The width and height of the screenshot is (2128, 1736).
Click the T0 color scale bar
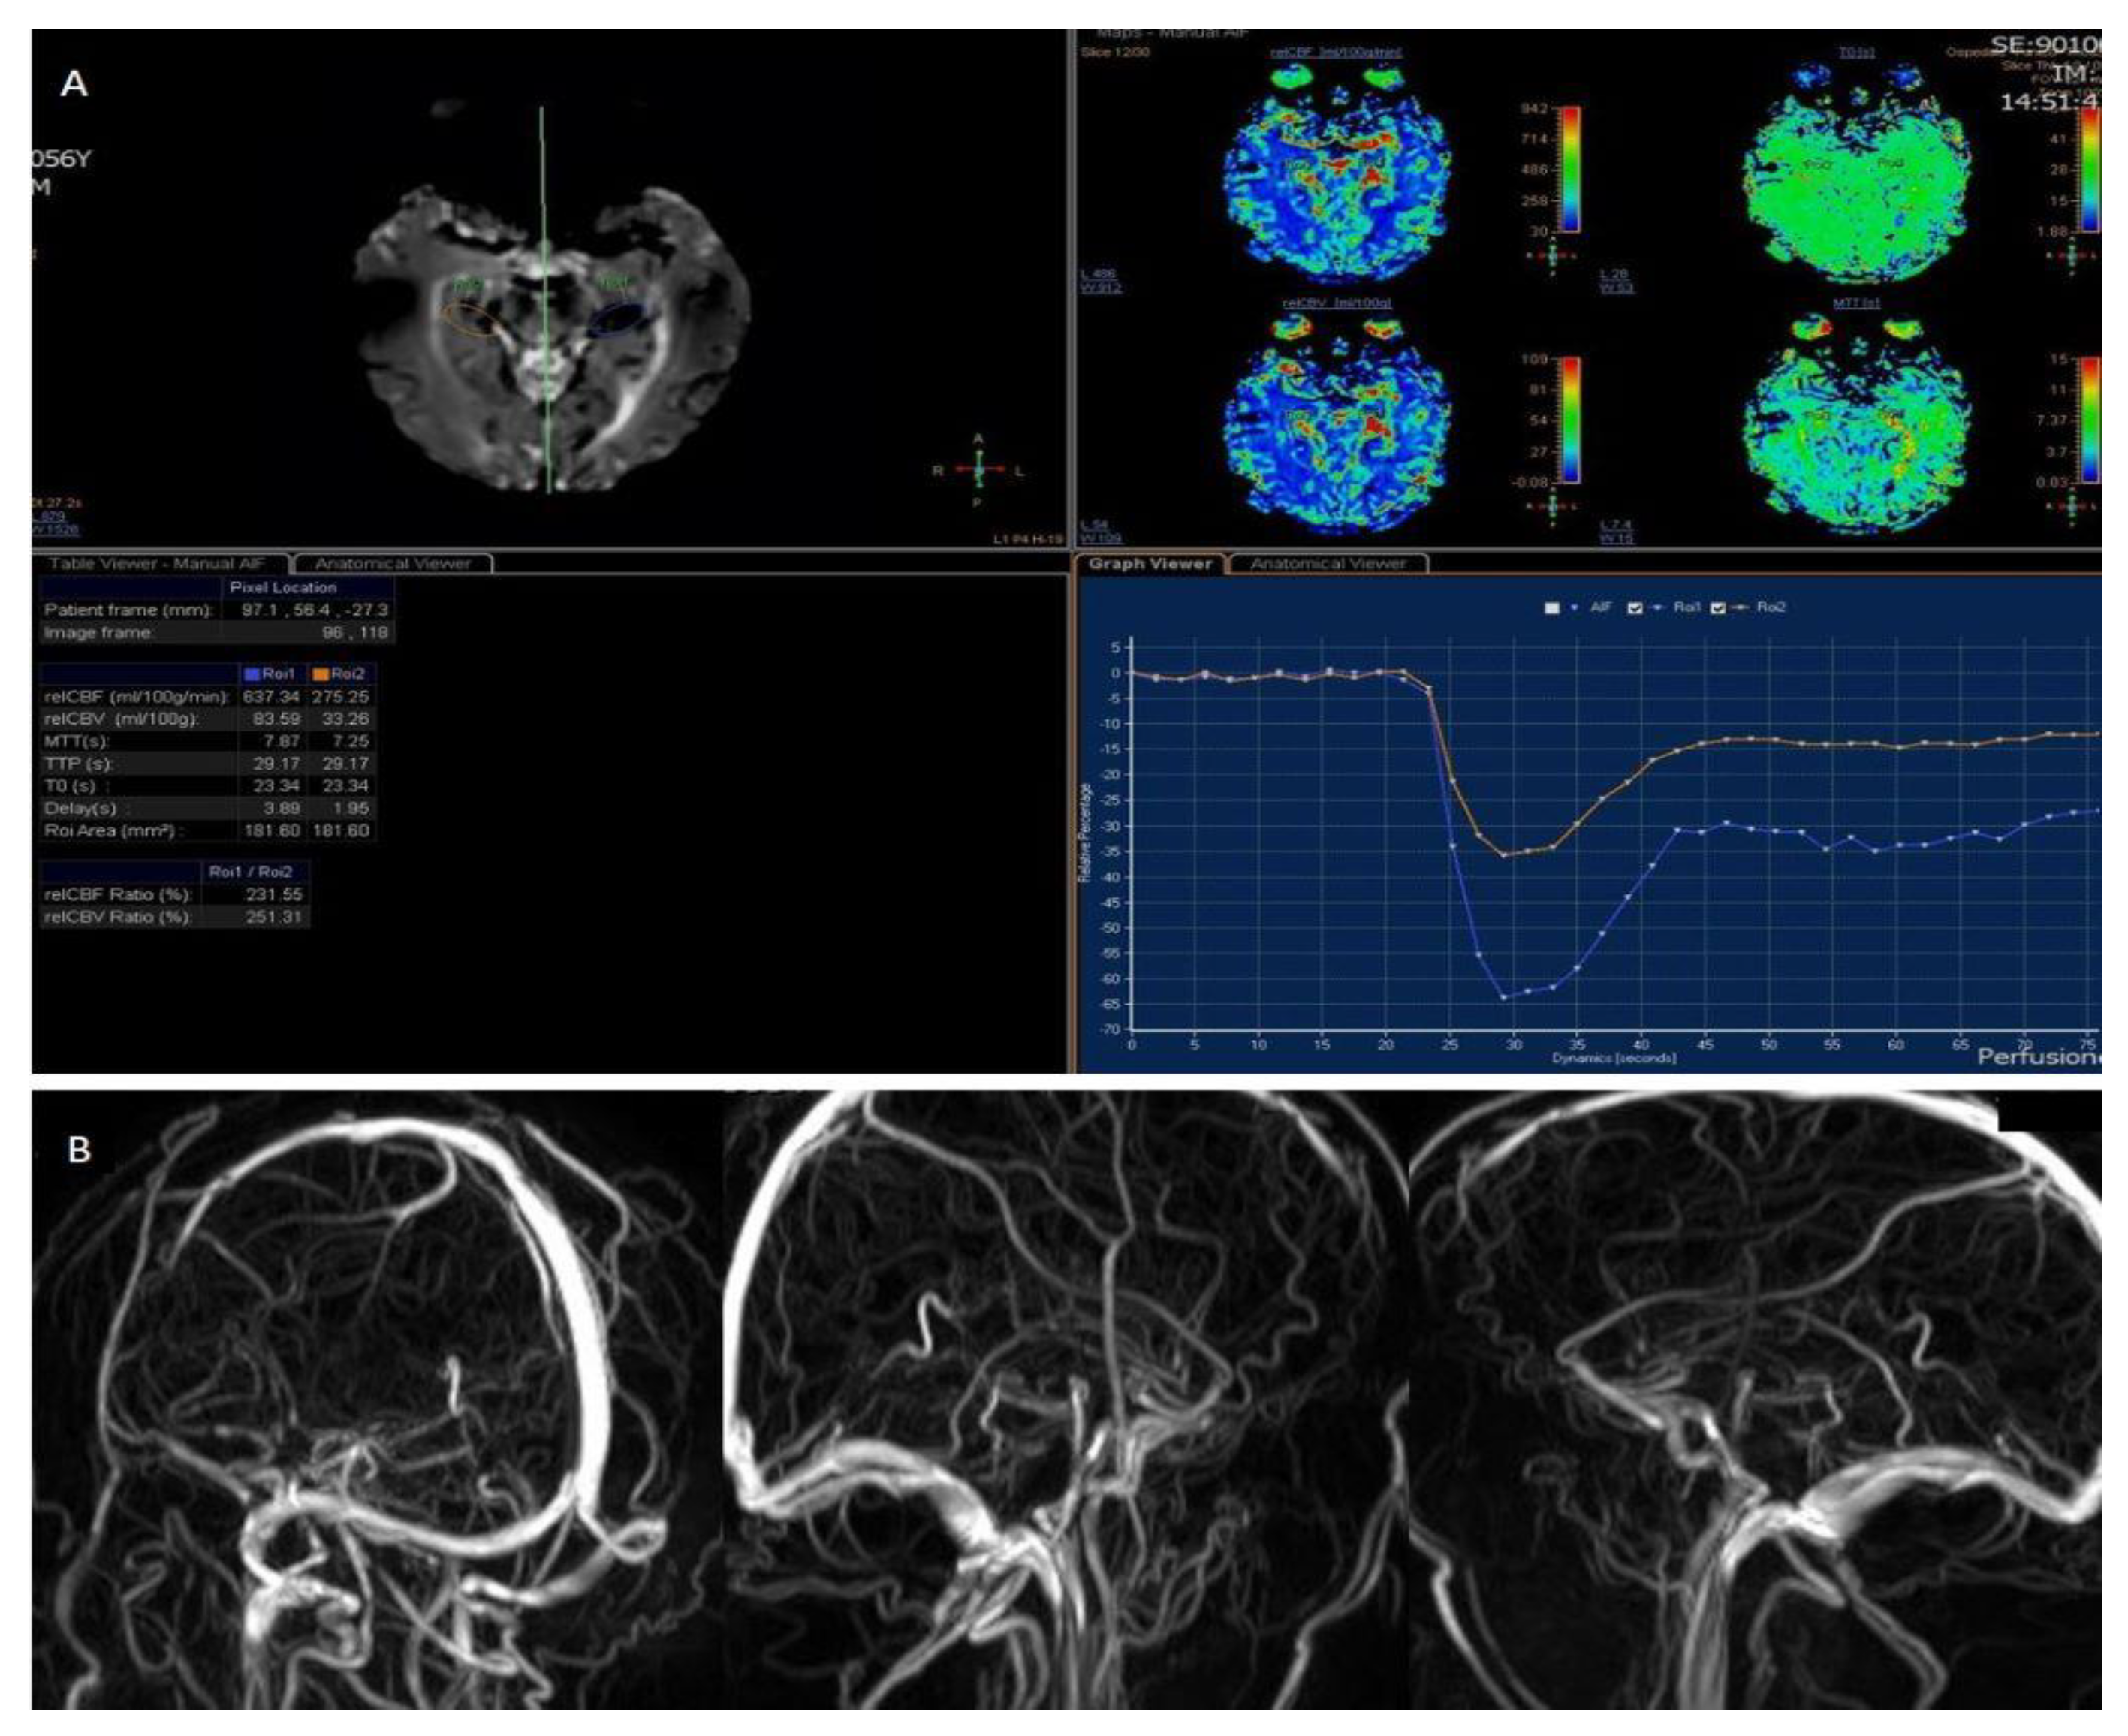click(x=2091, y=169)
